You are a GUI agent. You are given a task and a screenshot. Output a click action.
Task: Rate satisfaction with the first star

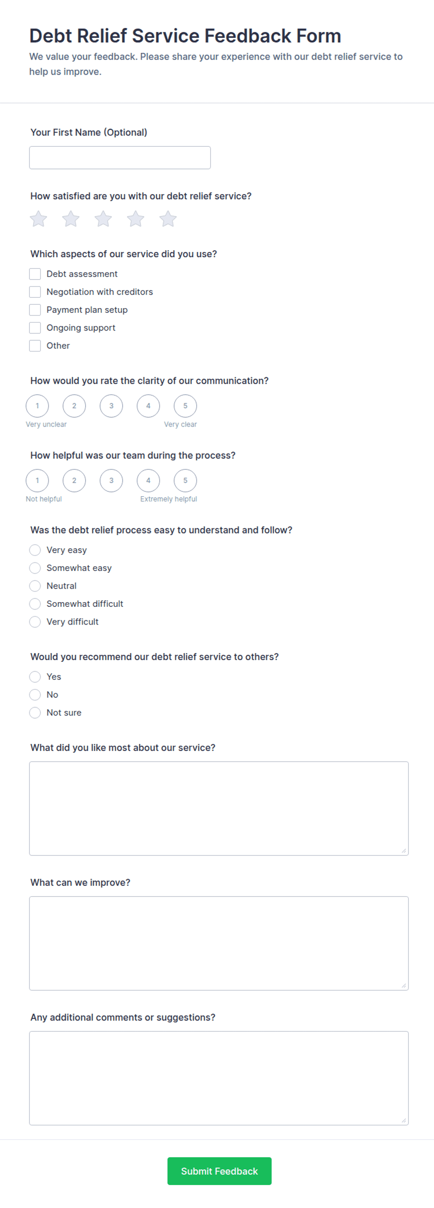point(38,219)
